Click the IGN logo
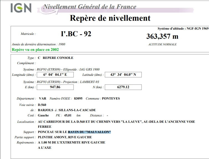209x159 pixels. (21, 8)
